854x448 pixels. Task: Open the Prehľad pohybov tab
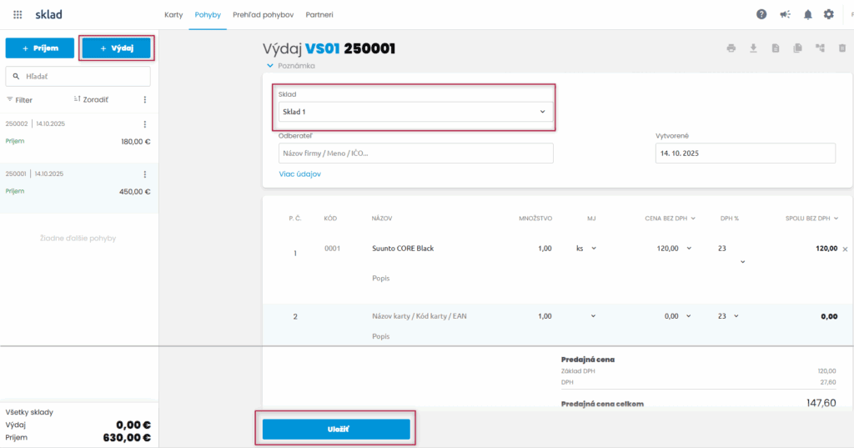[x=264, y=15]
